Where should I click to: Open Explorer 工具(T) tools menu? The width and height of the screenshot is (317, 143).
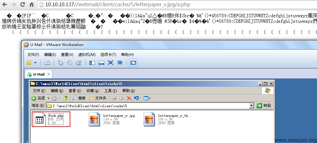[111, 90]
